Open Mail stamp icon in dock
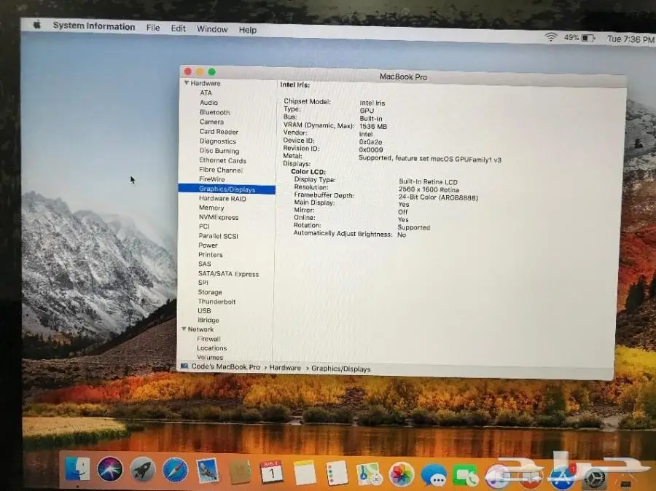This screenshot has width=656, height=491. pyautogui.click(x=208, y=471)
